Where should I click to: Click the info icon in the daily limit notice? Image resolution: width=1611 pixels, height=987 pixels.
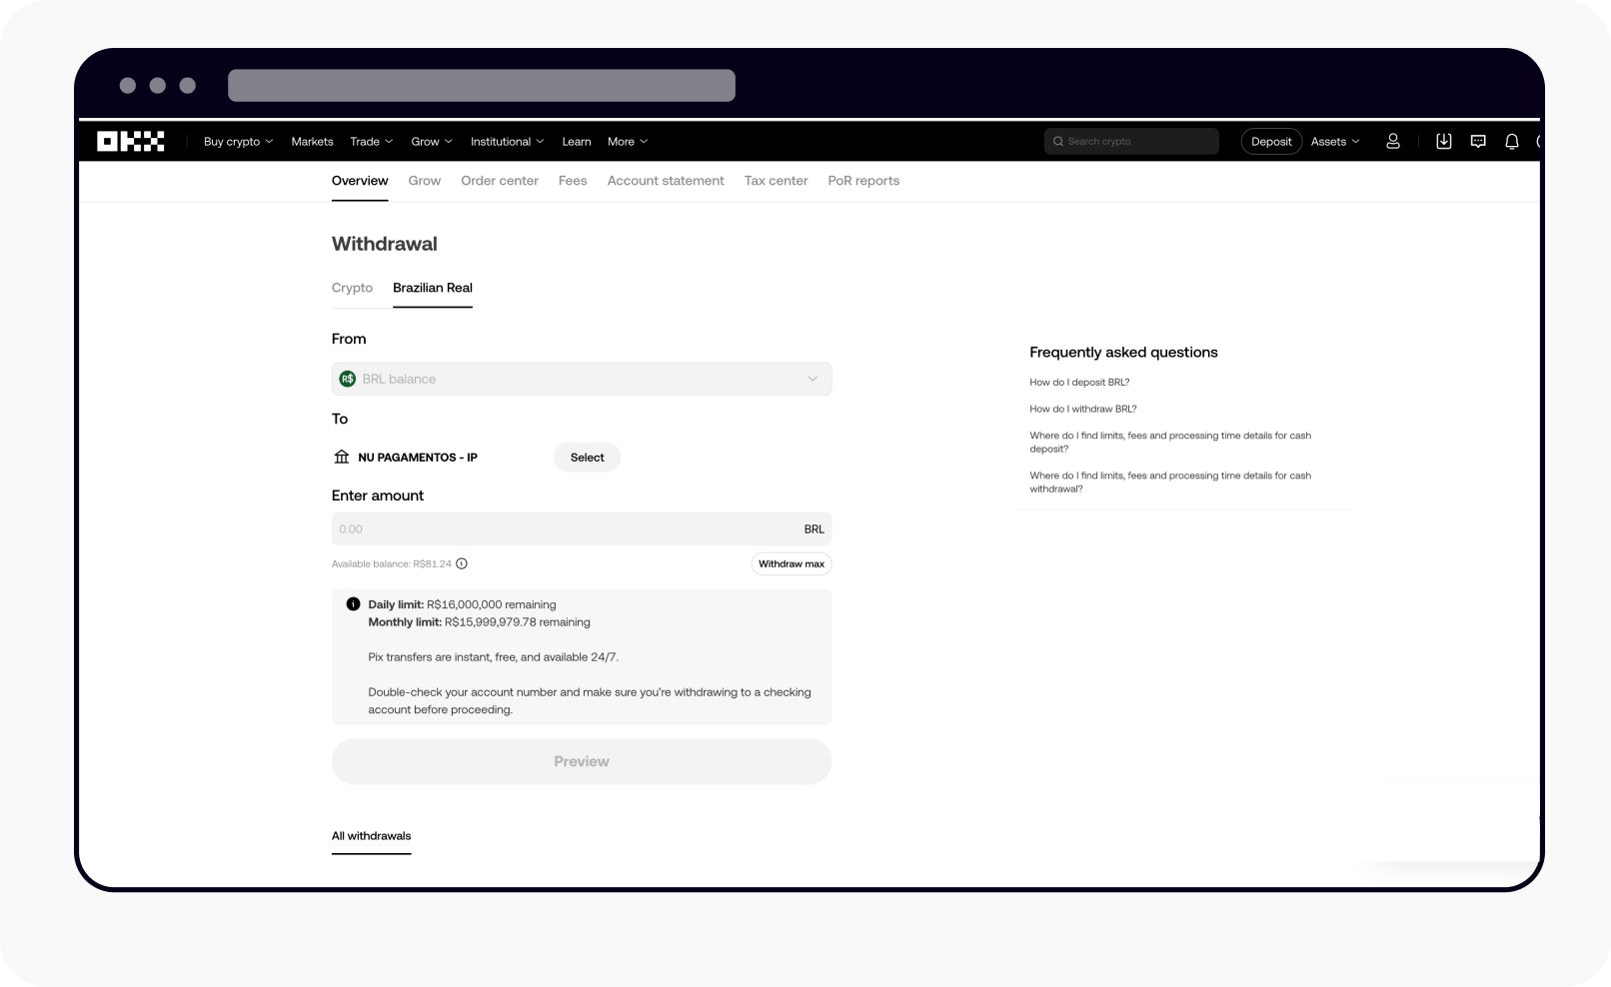pos(352,603)
